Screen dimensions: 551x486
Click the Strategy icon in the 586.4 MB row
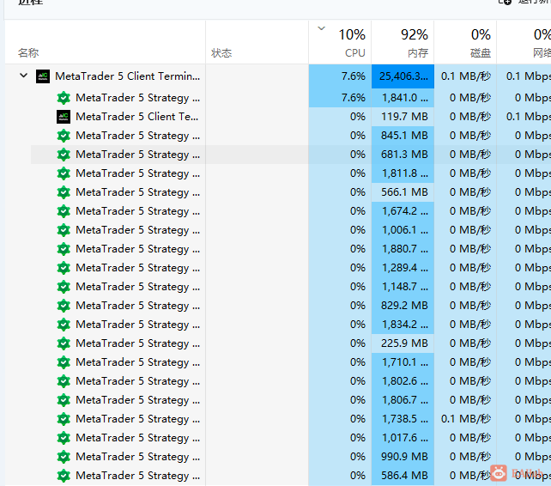coord(64,476)
